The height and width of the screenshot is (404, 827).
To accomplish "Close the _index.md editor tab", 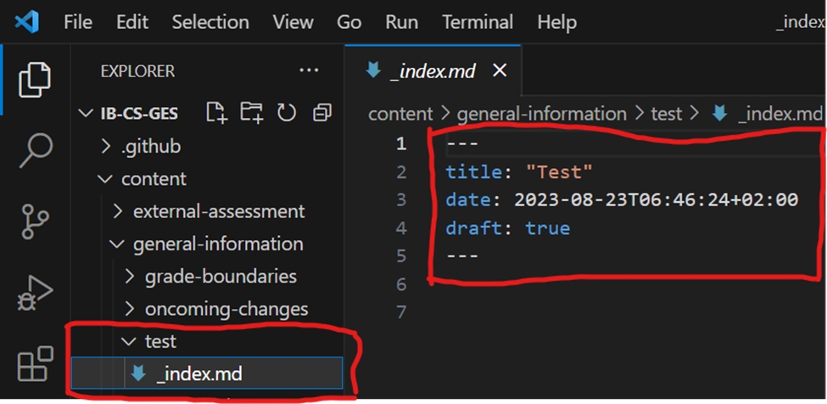I will [499, 70].
